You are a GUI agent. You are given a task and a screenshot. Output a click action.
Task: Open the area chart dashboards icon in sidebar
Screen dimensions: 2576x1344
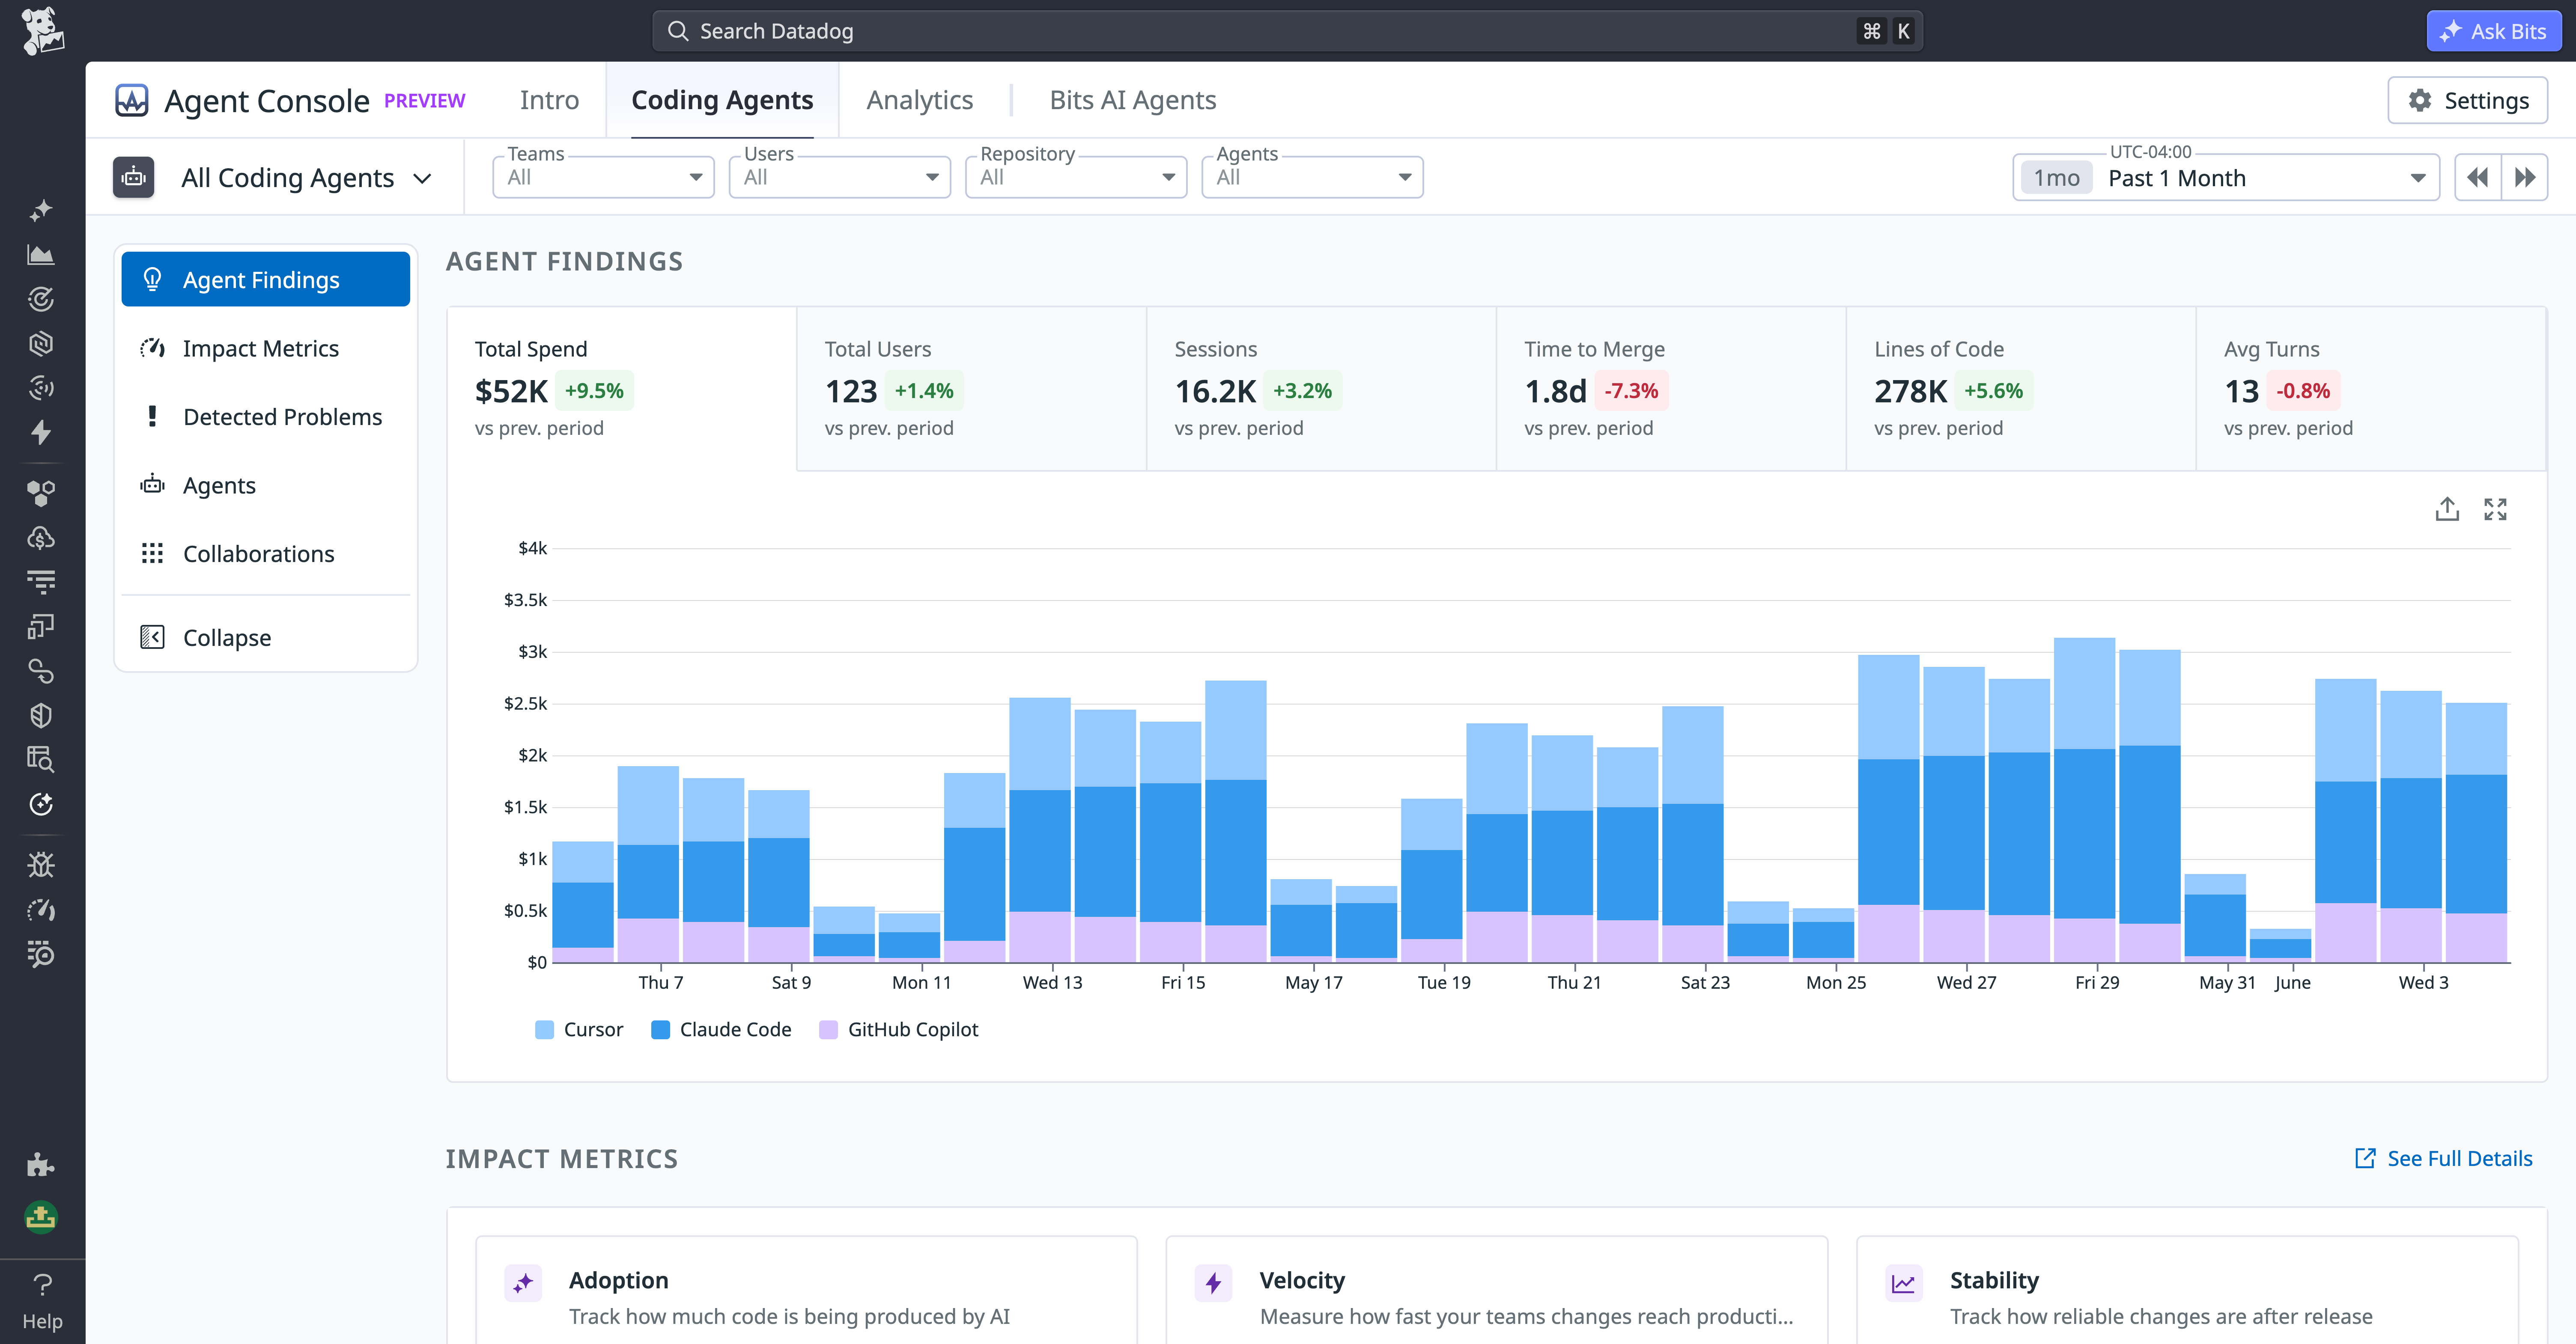(41, 255)
